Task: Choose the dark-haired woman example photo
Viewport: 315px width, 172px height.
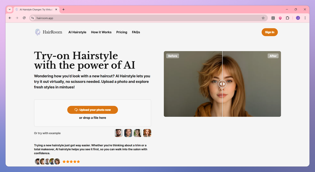Action: tap(138, 133)
